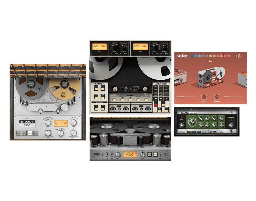Image resolution: width=256 pixels, height=201 pixels.
Task: Click the Ampex TAPE select button
Action: tap(155, 99)
